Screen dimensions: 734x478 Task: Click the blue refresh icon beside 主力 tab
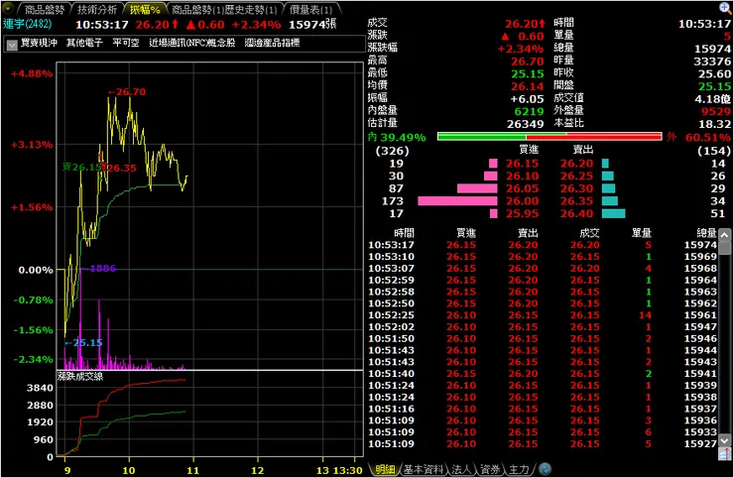545,469
